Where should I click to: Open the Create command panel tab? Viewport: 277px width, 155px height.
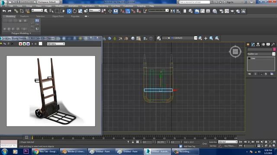pyautogui.click(x=248, y=44)
